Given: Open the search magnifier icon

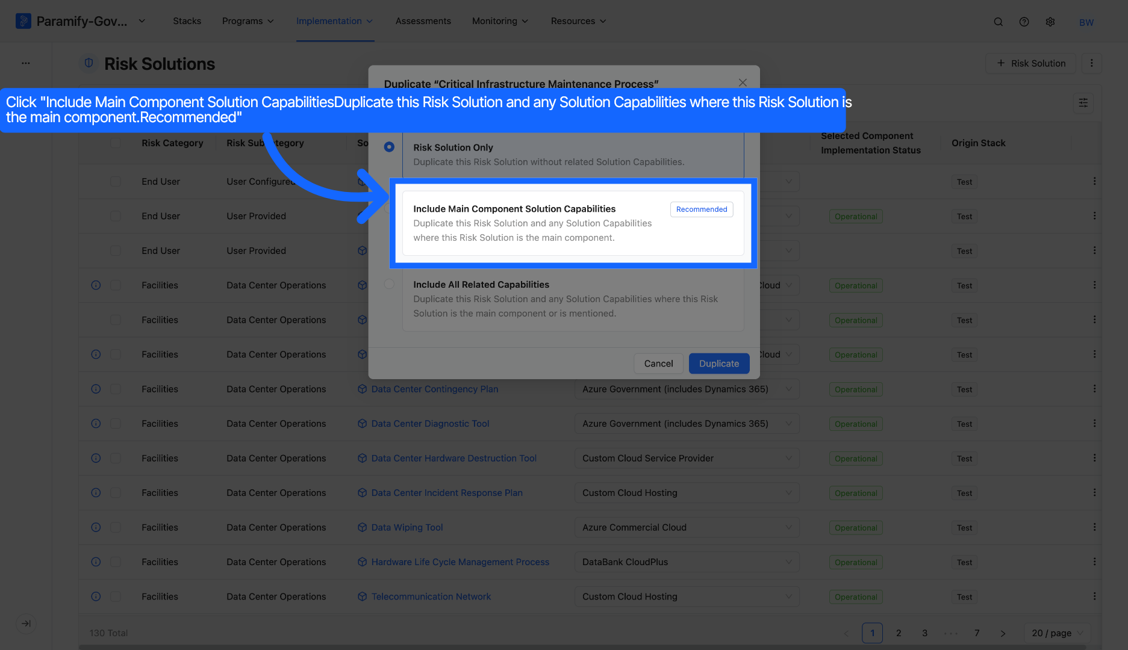Looking at the screenshot, I should tap(998, 22).
